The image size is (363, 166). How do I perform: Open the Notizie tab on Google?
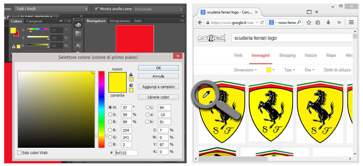311,55
